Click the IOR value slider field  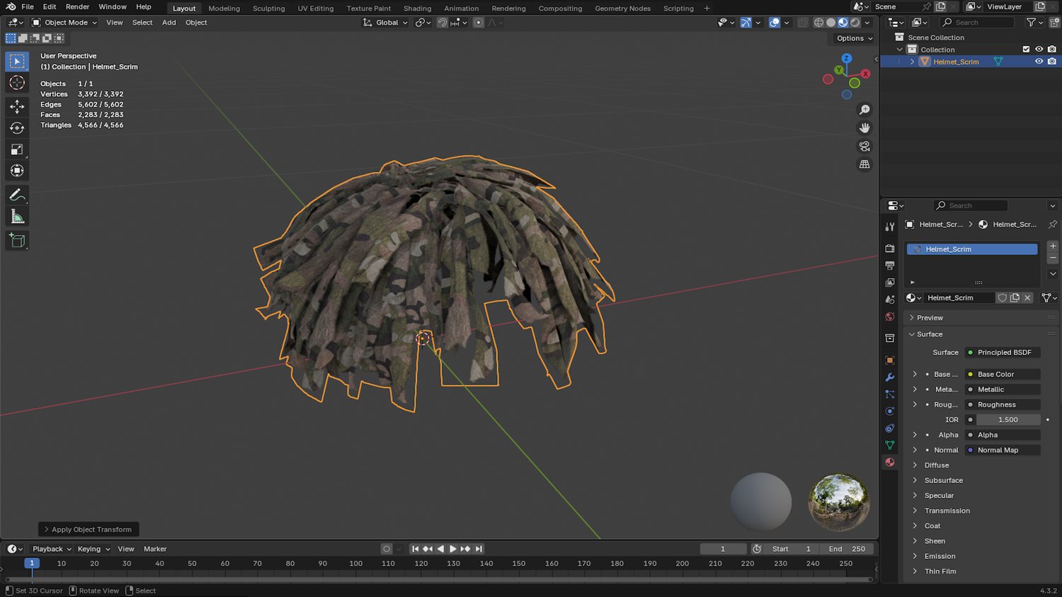[1007, 419]
